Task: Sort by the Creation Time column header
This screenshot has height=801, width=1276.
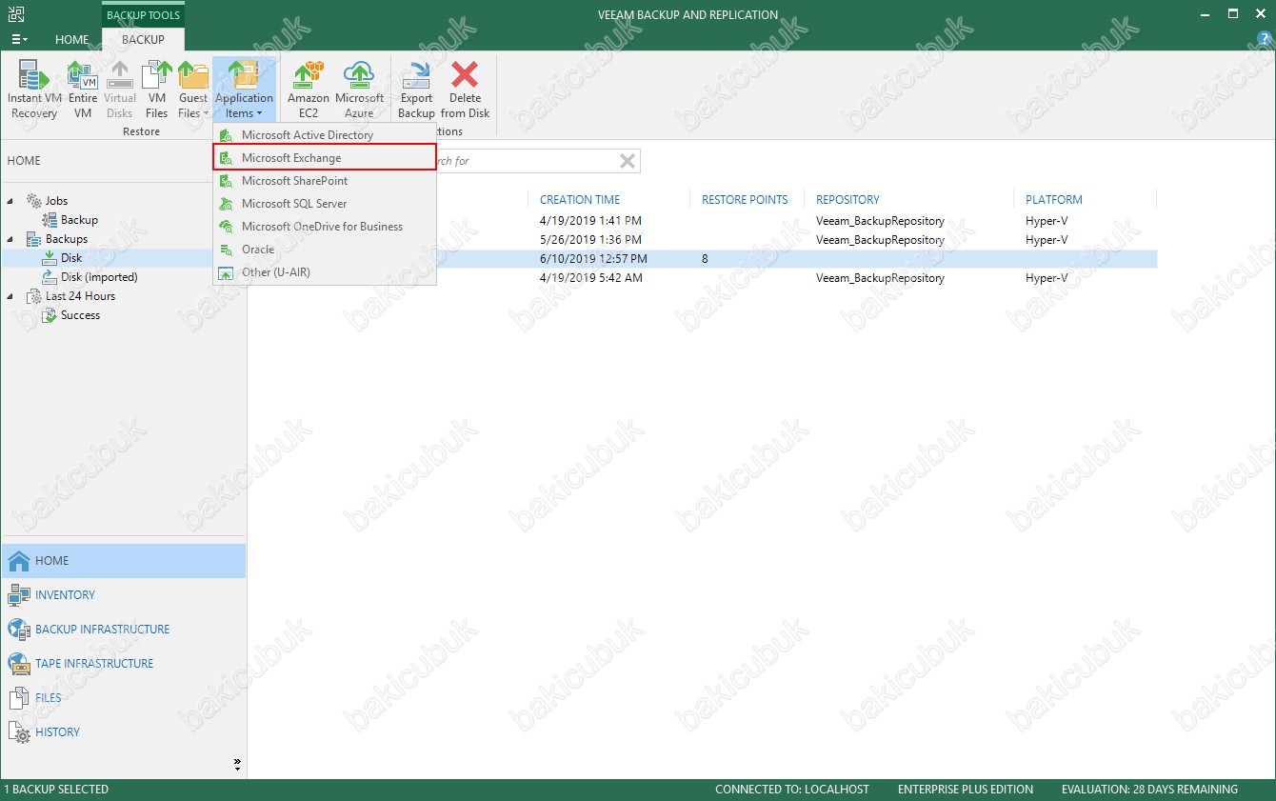Action: (x=580, y=200)
